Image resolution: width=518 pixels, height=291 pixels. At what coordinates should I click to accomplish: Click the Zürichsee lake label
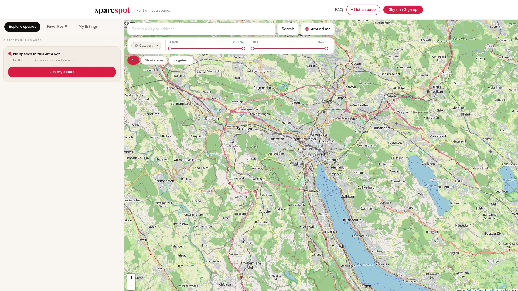click(365, 265)
